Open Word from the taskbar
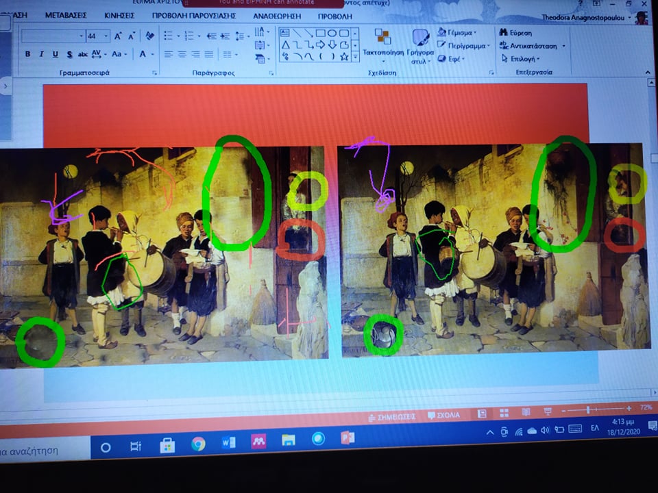658x493 pixels. [x=228, y=442]
